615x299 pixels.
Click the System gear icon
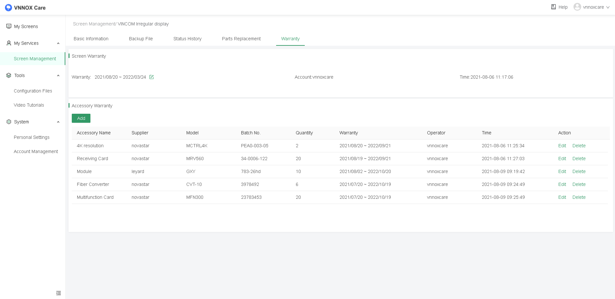point(9,122)
